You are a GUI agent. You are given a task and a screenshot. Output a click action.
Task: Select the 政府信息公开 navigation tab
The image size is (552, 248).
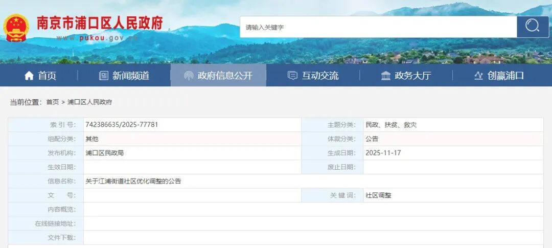(225, 76)
